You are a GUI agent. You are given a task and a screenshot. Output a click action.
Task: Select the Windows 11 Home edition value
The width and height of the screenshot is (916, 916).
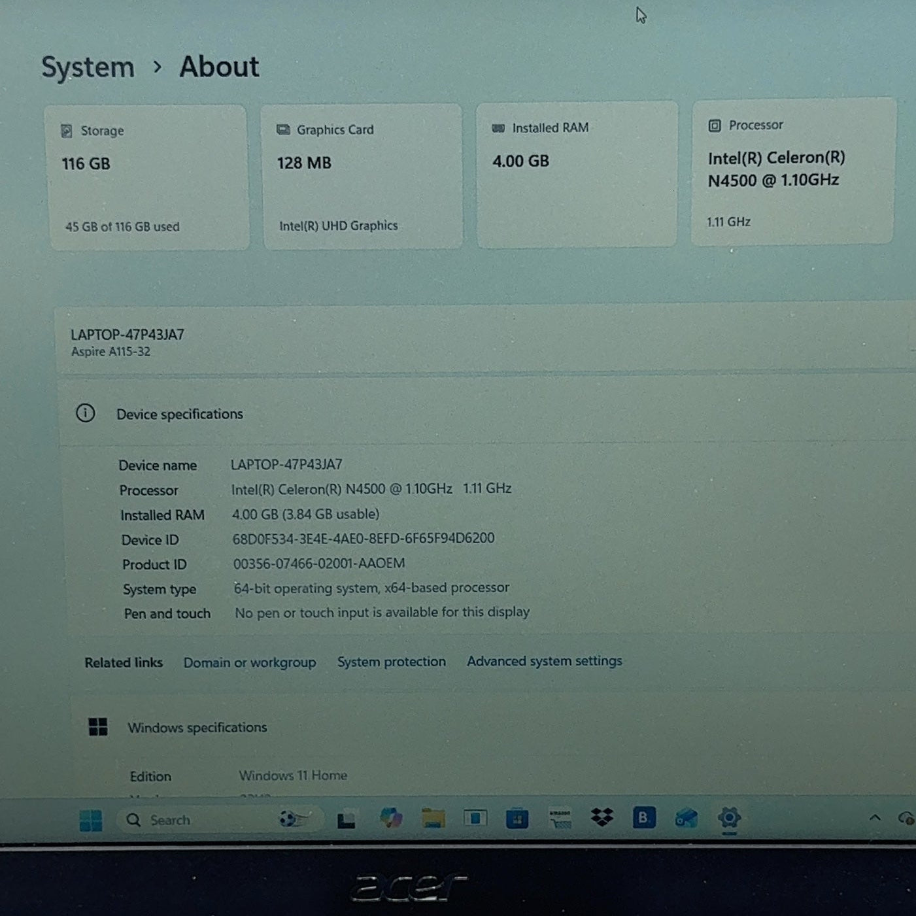pyautogui.click(x=293, y=775)
